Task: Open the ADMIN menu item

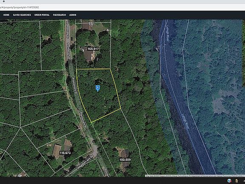Action: [x=73, y=15]
